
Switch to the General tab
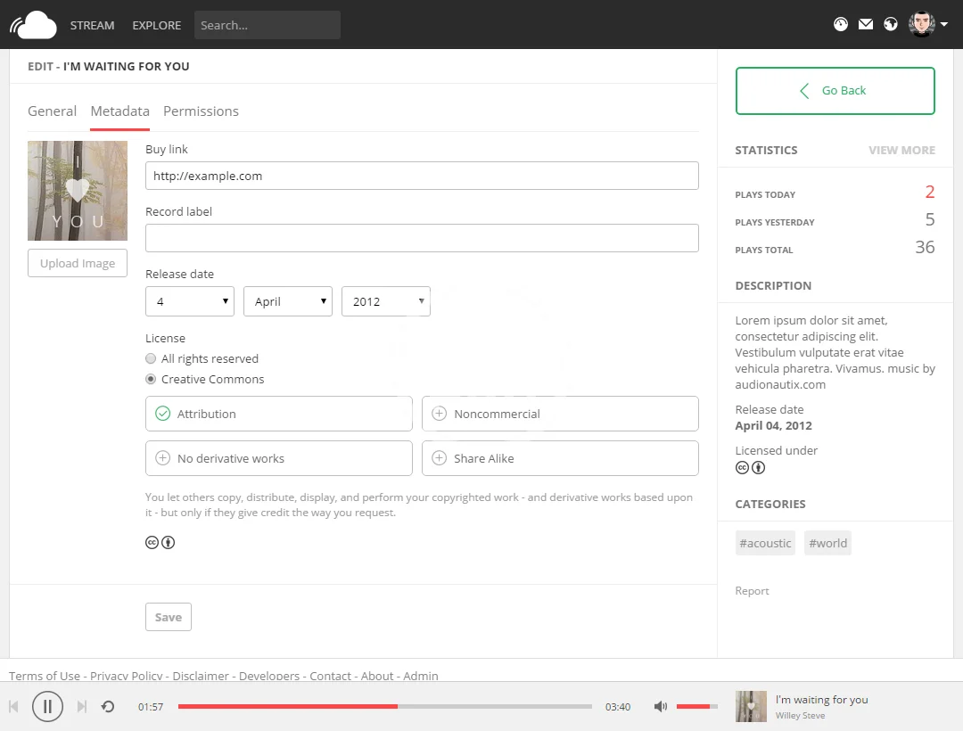(52, 111)
